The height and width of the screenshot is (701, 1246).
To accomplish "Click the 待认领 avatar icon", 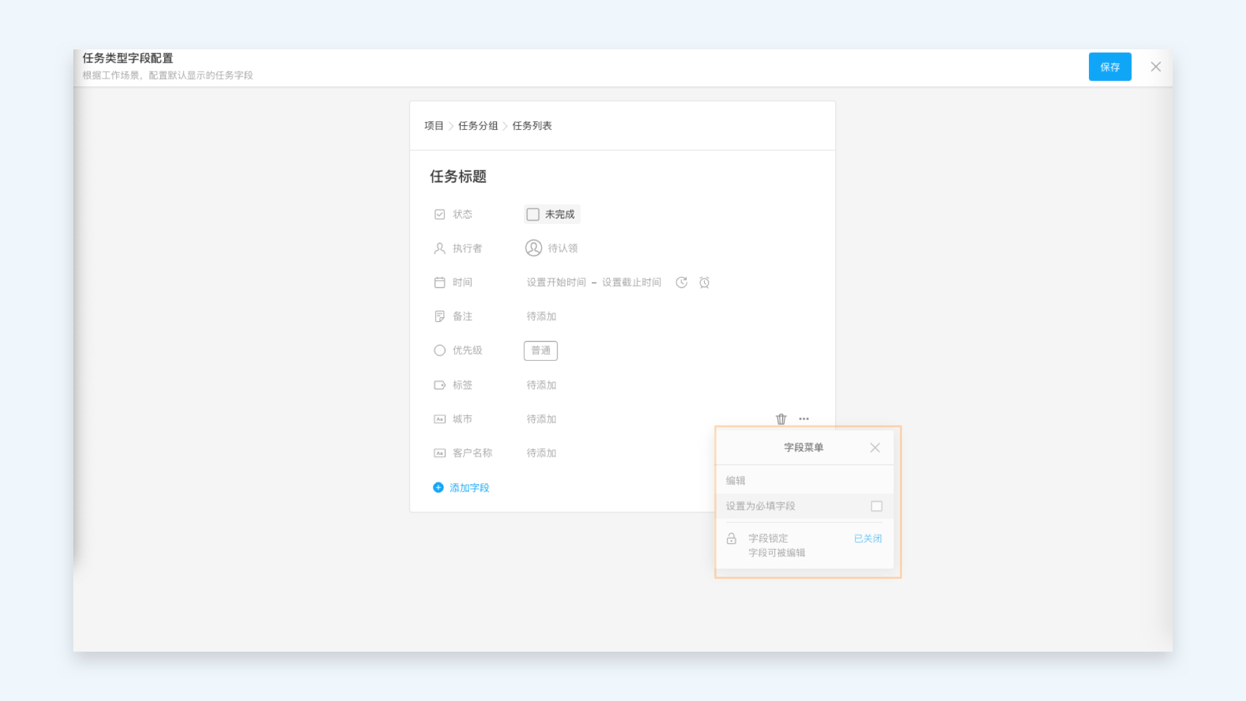I will coord(533,248).
